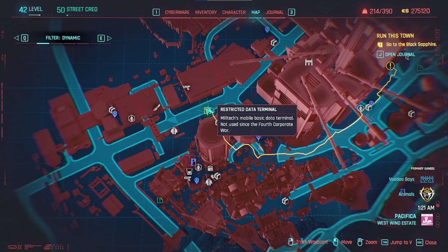
Task: Click the highlighted joytoy icon
Action: [193, 162]
